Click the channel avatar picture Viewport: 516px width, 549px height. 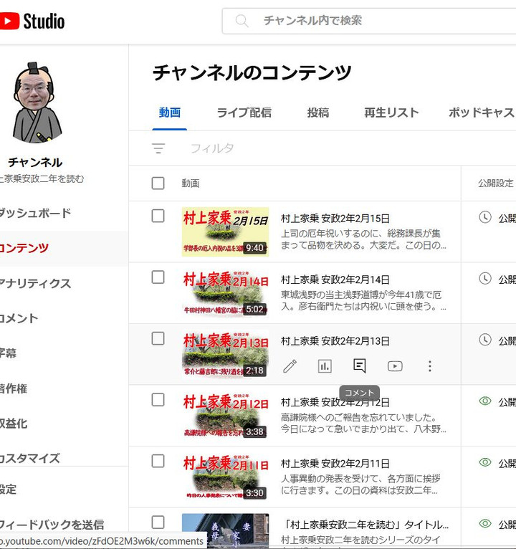(36, 104)
